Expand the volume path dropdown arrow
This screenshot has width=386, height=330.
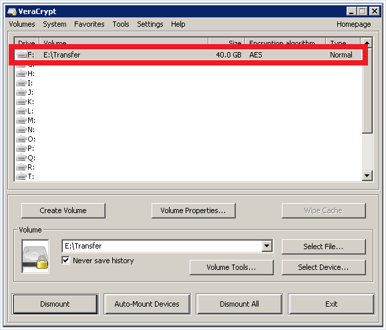(x=267, y=246)
